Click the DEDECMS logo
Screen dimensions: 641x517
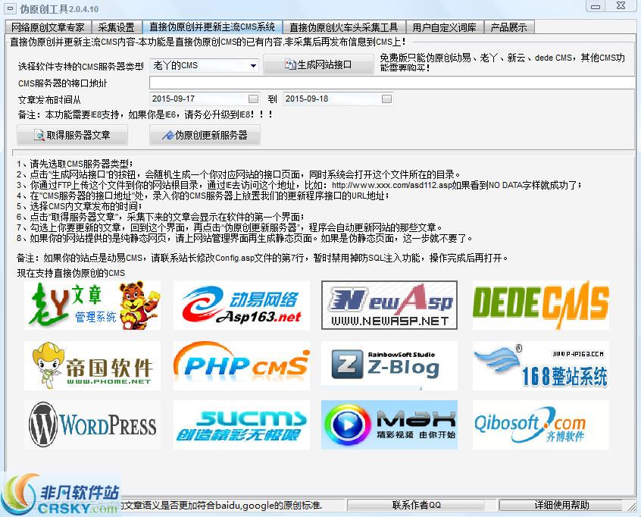pos(541,305)
